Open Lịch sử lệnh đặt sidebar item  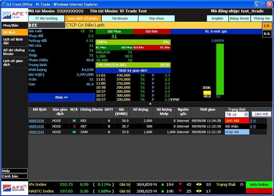pyautogui.click(x=15, y=41)
